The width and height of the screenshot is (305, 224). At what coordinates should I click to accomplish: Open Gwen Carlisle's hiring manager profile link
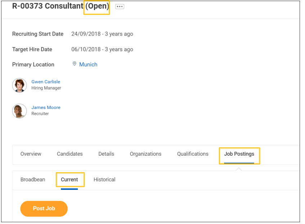point(46,82)
